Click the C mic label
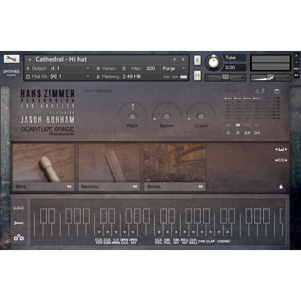The width and height of the screenshot is (301, 301). (x=228, y=133)
